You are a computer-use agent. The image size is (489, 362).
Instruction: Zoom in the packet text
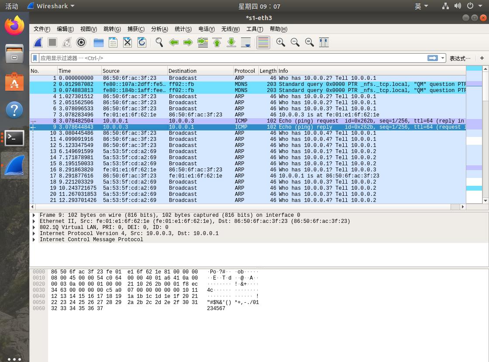(281, 42)
